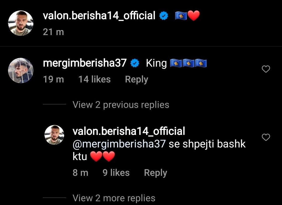282x205 pixels.
Task: Click red heart emoji in the post caption
Action: point(193,16)
